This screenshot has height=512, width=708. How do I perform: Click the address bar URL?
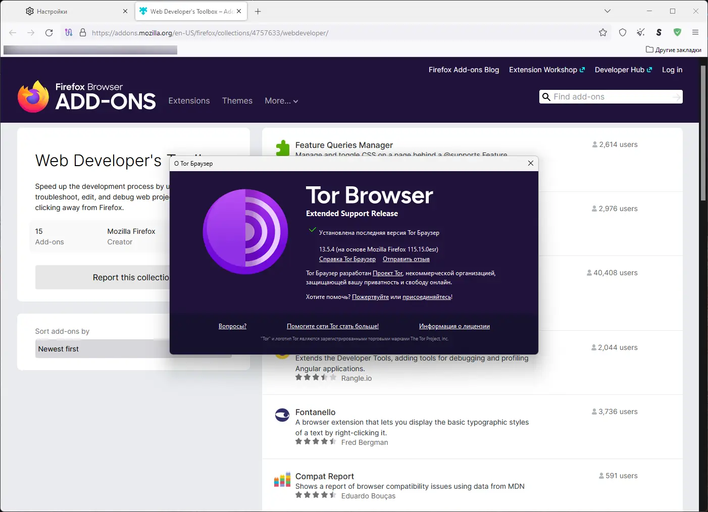click(x=210, y=33)
